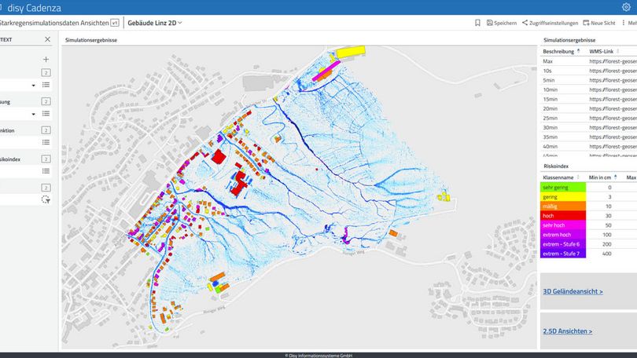637x358 pixels.
Task: Add a new filter with plus icon
Action: (46, 59)
